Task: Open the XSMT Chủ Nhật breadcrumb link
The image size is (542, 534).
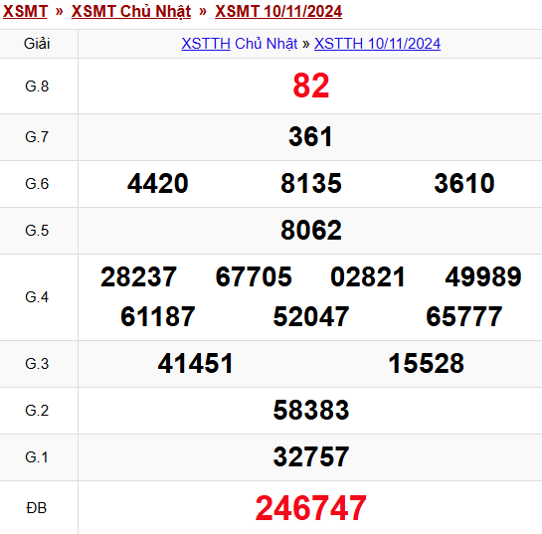Action: pos(131,11)
